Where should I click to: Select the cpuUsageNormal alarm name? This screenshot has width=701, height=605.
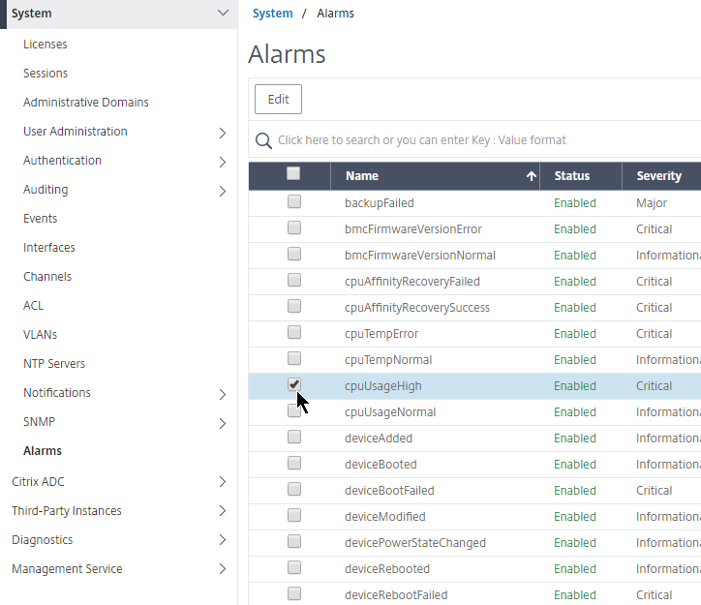click(x=390, y=412)
